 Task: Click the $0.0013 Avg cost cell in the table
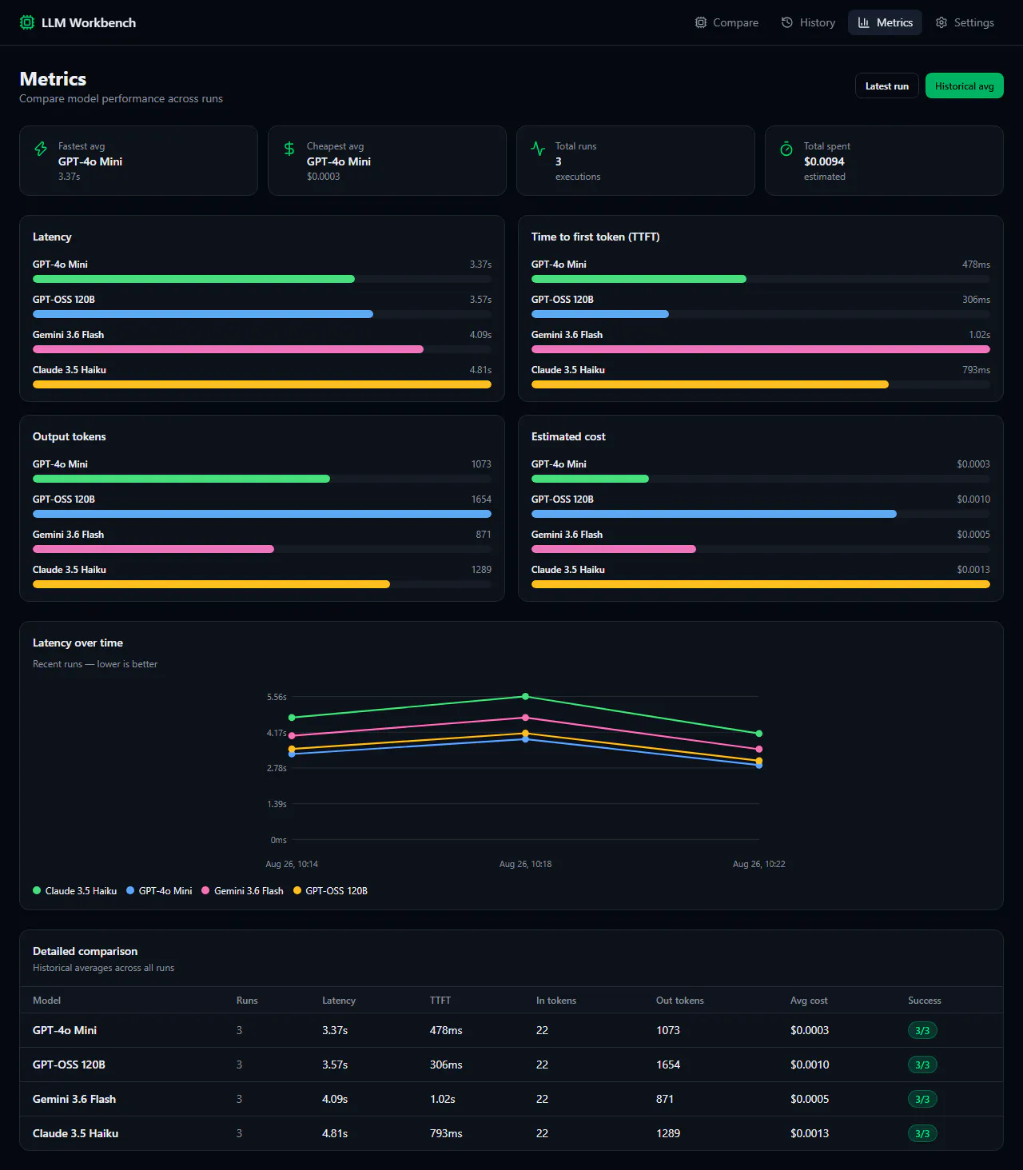point(810,1134)
